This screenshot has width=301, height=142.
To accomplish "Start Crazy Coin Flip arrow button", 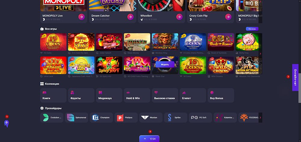I will tap(228, 17).
